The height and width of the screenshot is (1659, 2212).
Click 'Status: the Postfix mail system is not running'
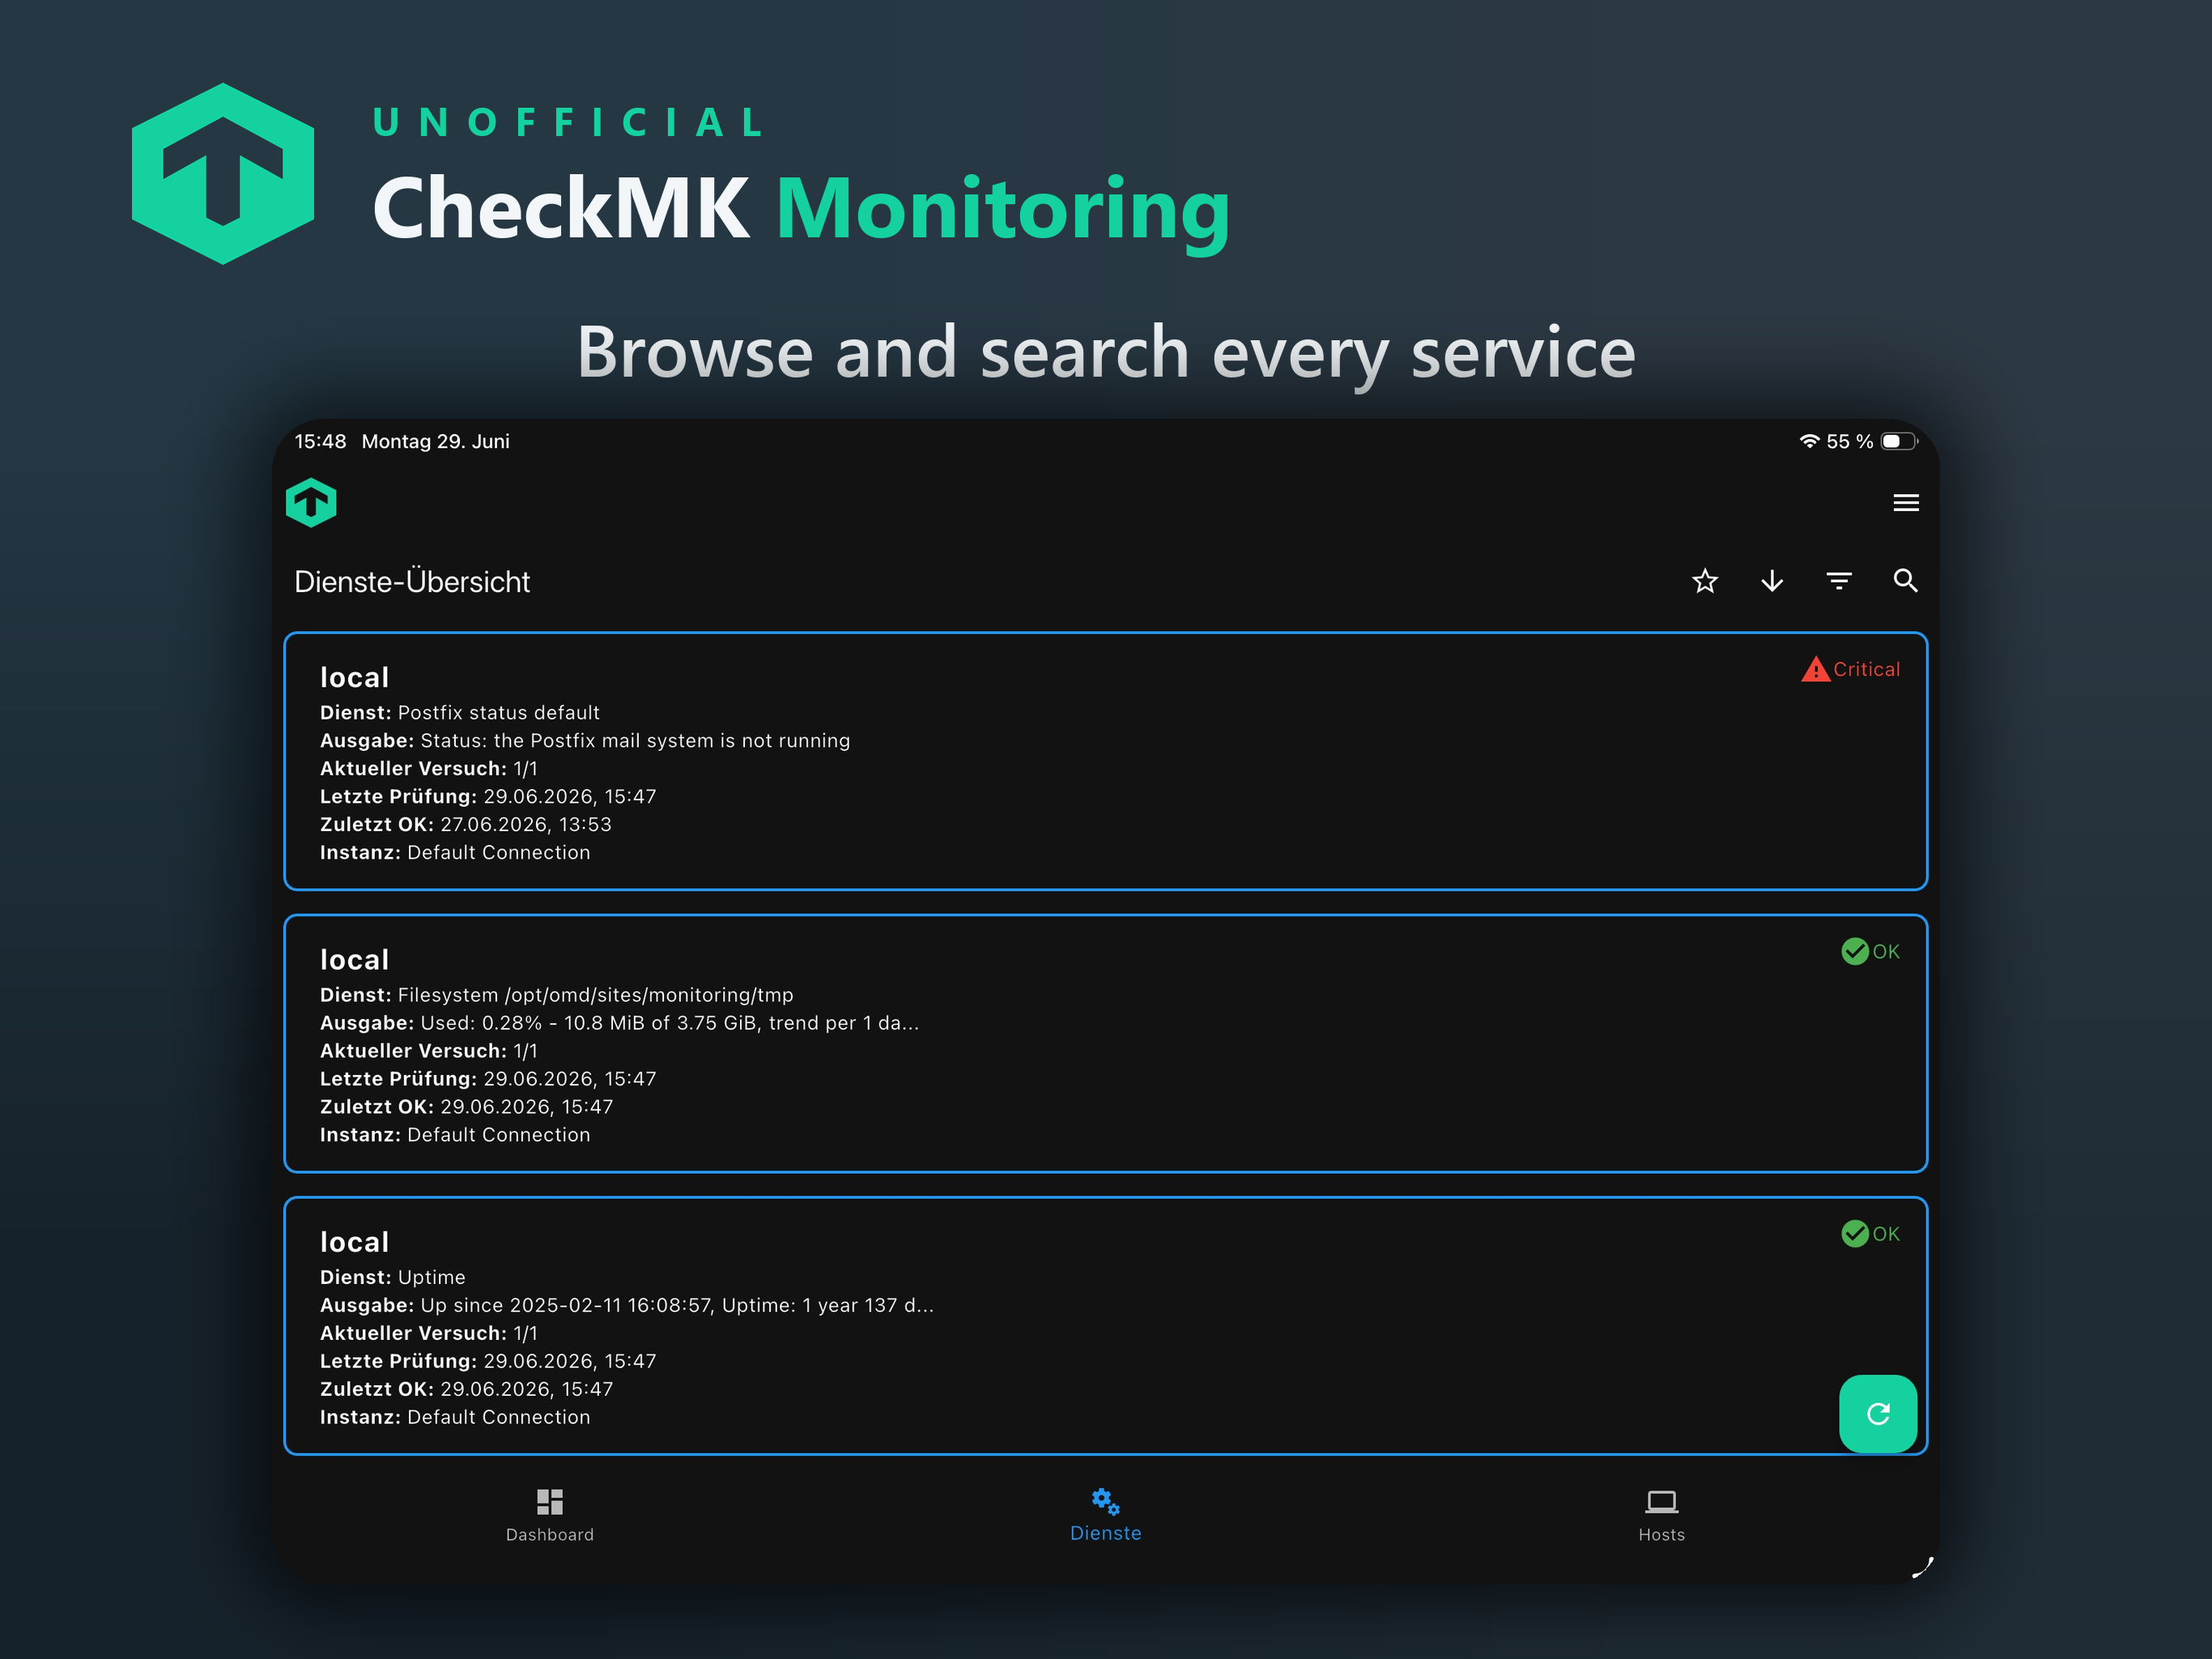(x=635, y=740)
